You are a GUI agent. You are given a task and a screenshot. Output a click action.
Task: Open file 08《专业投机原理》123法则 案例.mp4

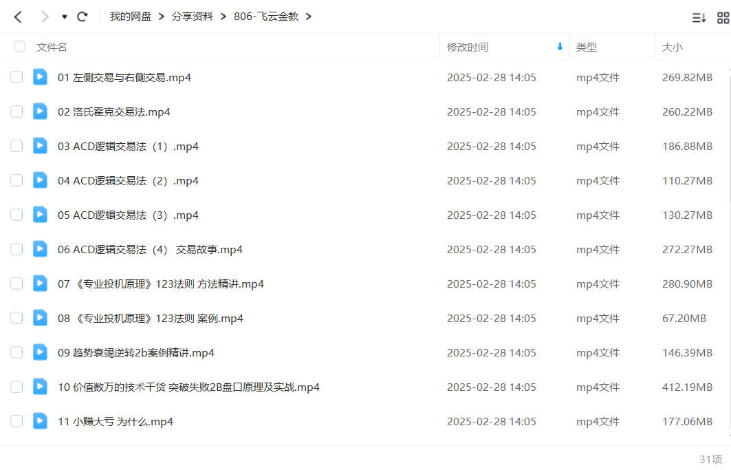coord(151,319)
